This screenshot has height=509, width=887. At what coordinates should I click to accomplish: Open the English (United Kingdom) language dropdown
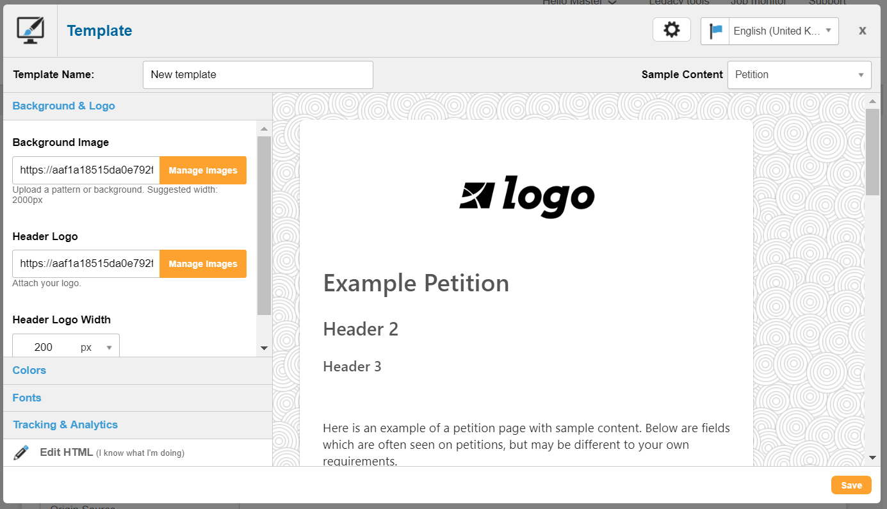click(x=783, y=30)
